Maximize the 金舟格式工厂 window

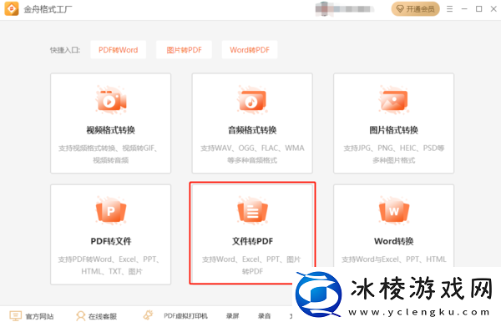479,9
